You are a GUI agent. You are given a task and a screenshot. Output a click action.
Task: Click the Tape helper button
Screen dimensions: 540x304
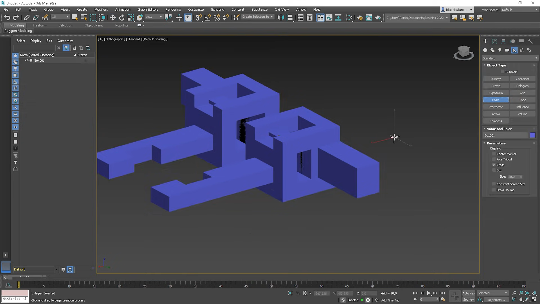(x=523, y=100)
